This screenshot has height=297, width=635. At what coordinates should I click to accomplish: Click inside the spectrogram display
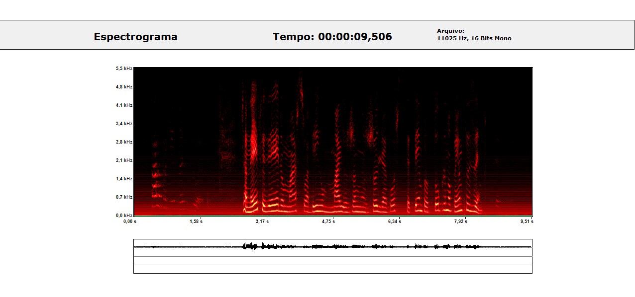click(333, 142)
